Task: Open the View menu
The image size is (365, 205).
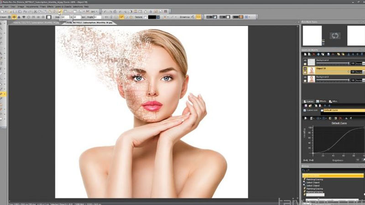Action: (x=13, y=6)
